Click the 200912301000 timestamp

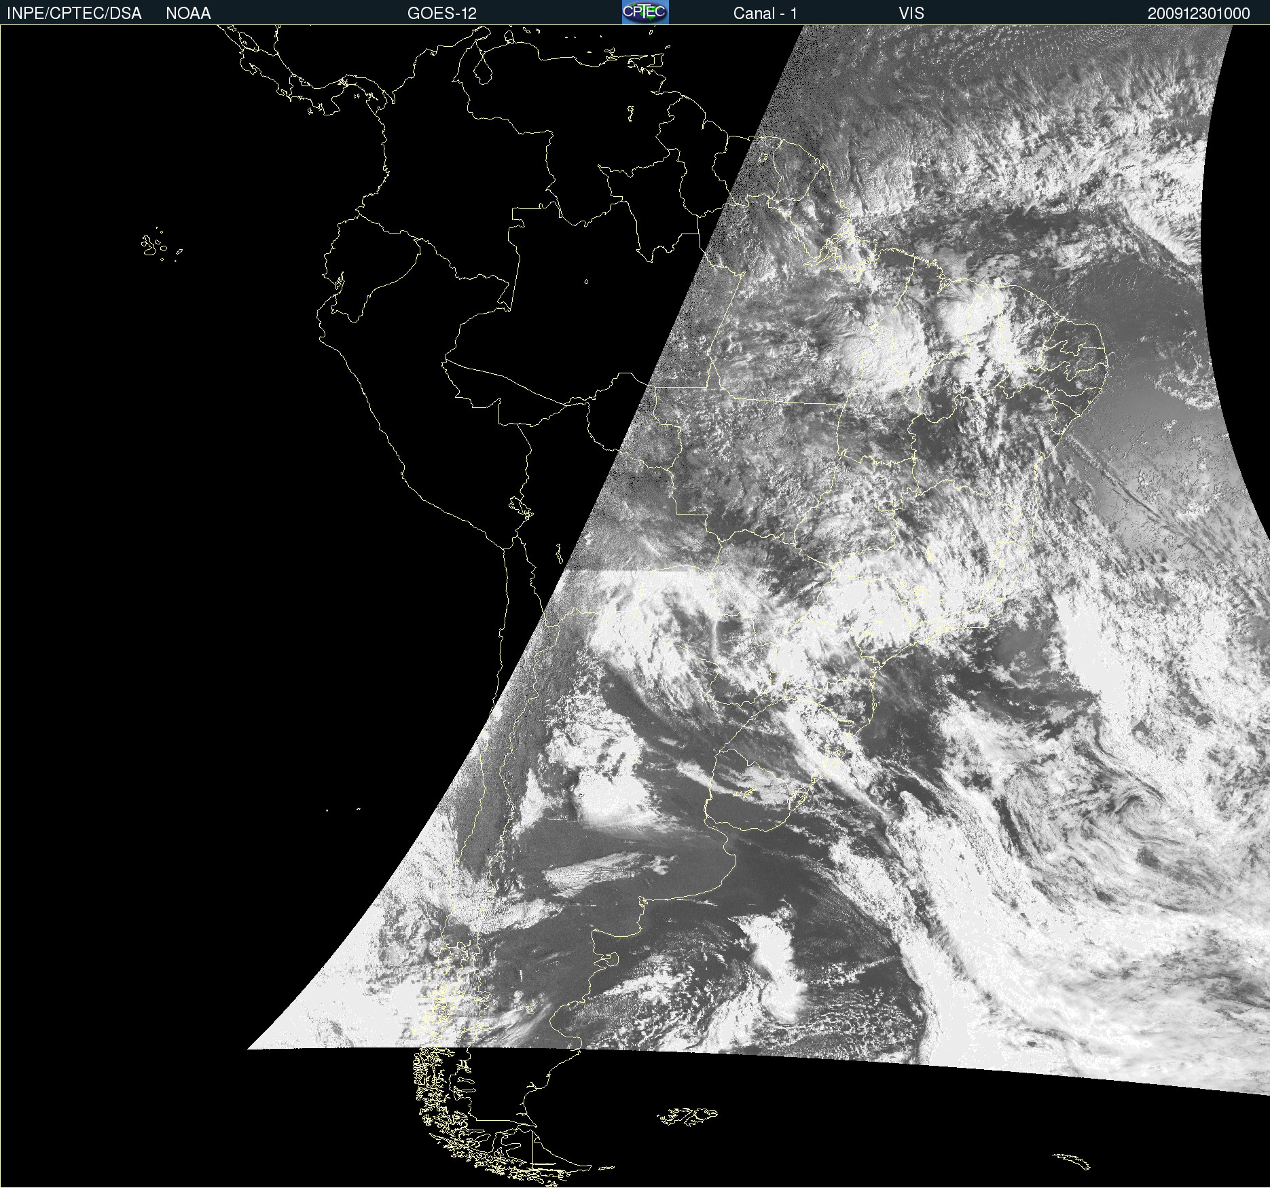(x=1199, y=14)
